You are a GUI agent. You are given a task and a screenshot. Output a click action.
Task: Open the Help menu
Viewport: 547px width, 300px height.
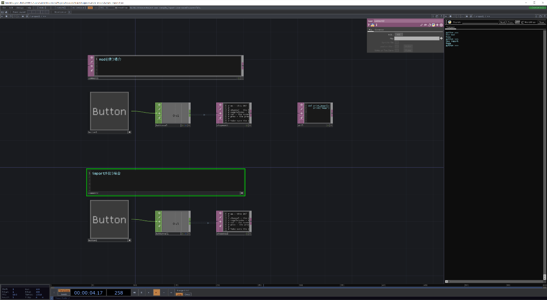[29, 8]
